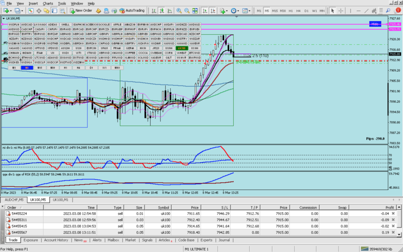
Task: Open the Charts menu
Action: 48,3
